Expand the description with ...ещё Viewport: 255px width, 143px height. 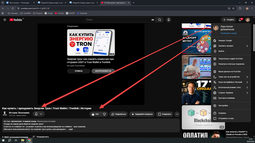tap(70, 129)
